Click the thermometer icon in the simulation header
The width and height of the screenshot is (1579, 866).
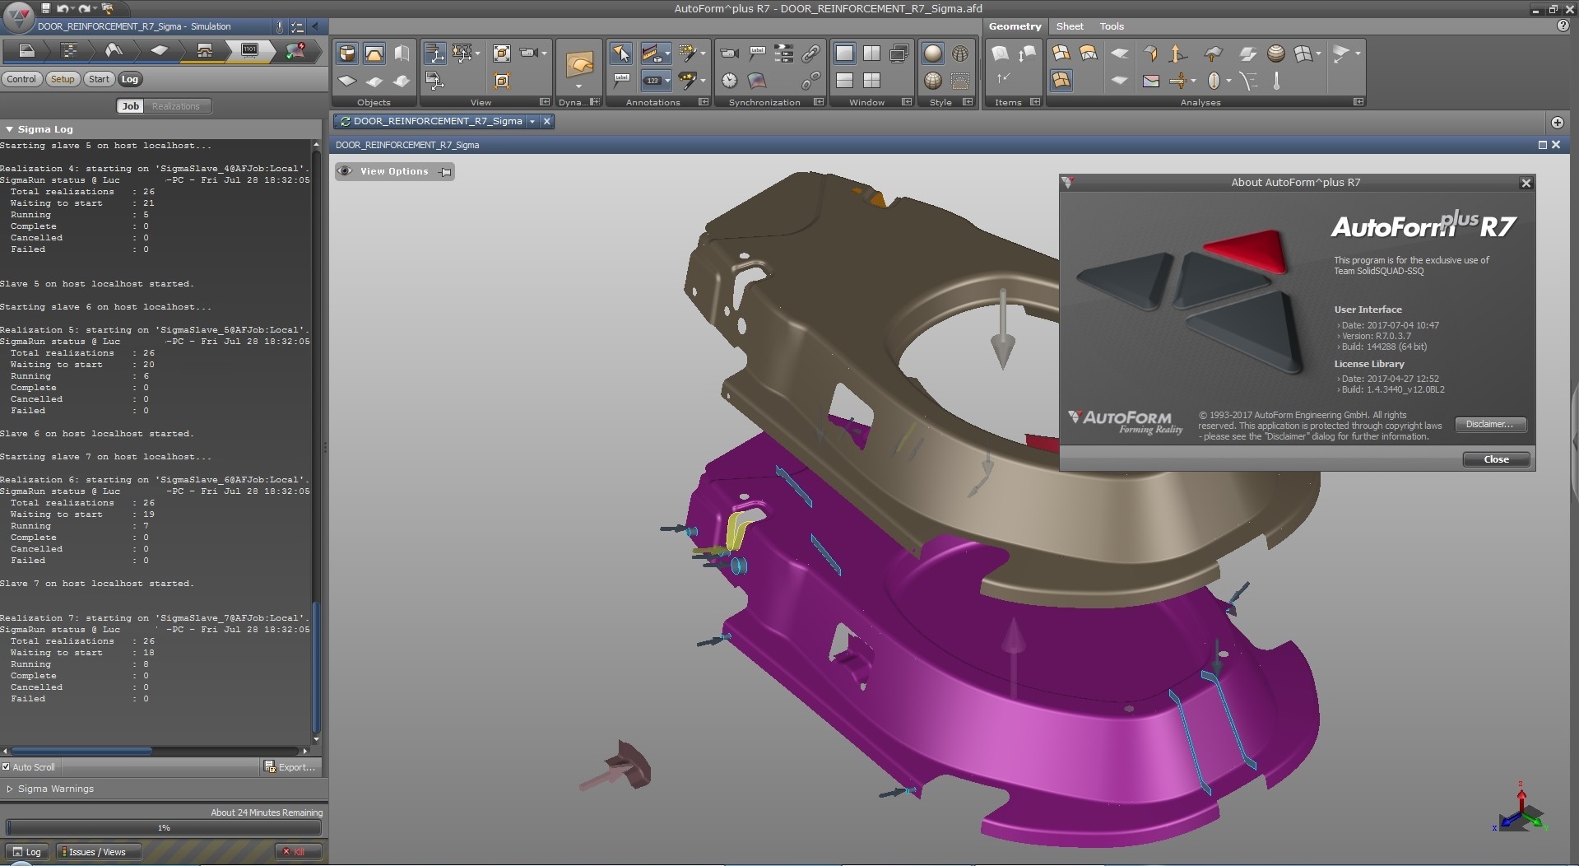[280, 26]
